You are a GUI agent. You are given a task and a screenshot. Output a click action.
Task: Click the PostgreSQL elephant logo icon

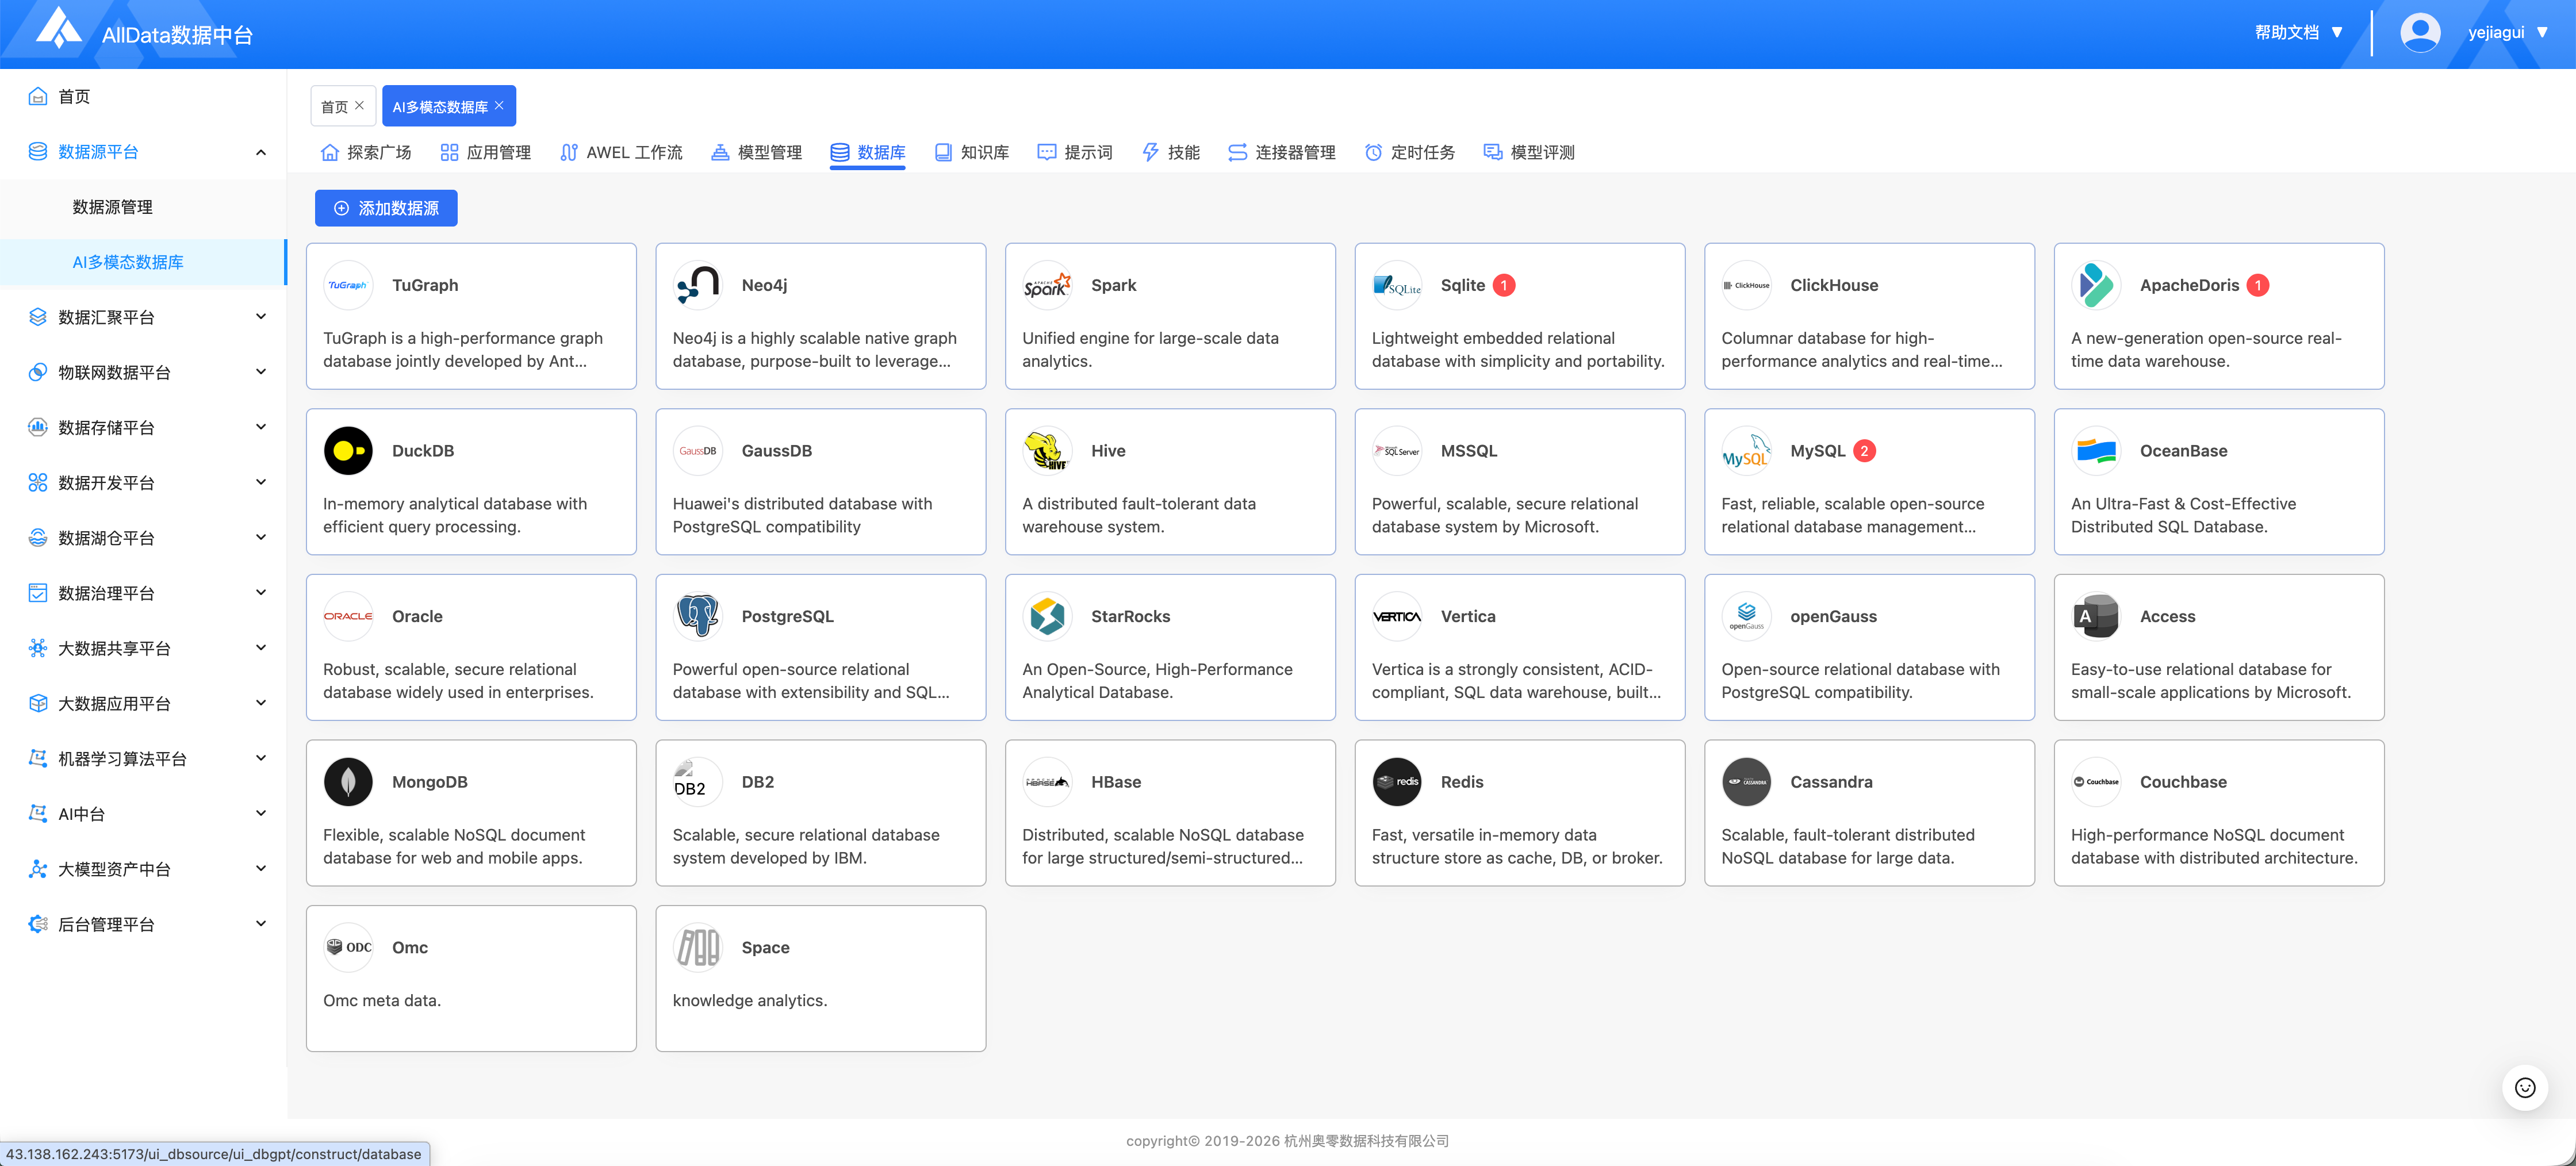(x=697, y=616)
